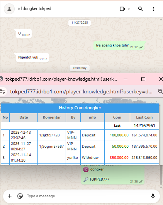The height and width of the screenshot is (205, 163).
Task: Click the Last Coin column header
Action: 144,117
